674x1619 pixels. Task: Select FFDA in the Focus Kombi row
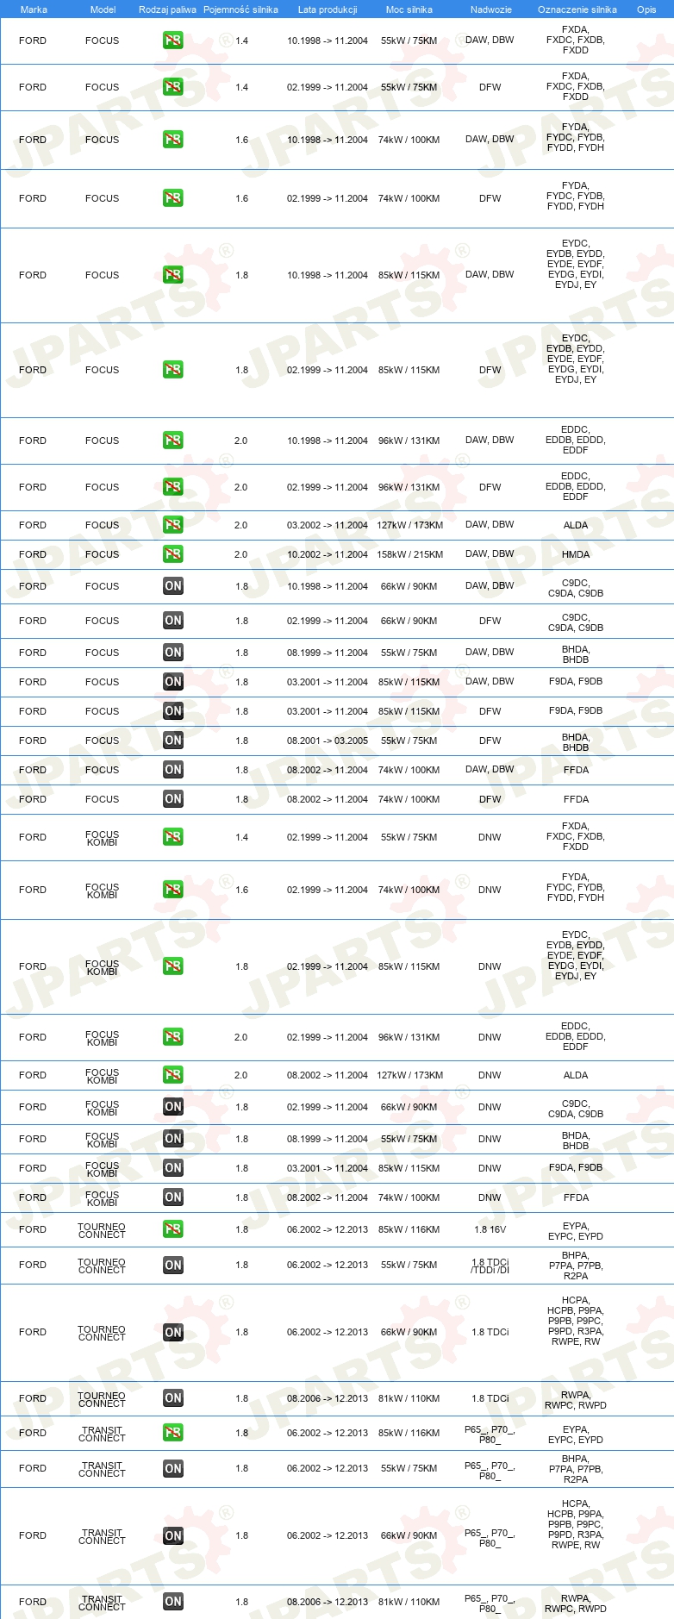click(x=576, y=1197)
